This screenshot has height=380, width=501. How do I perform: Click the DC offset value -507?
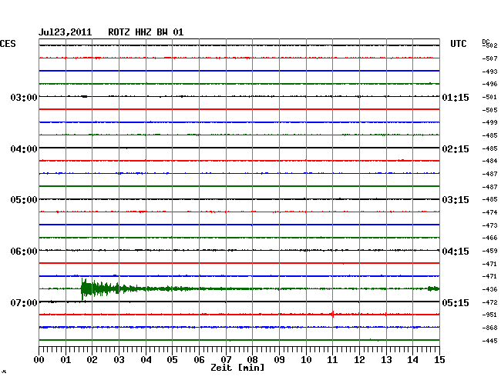point(489,58)
